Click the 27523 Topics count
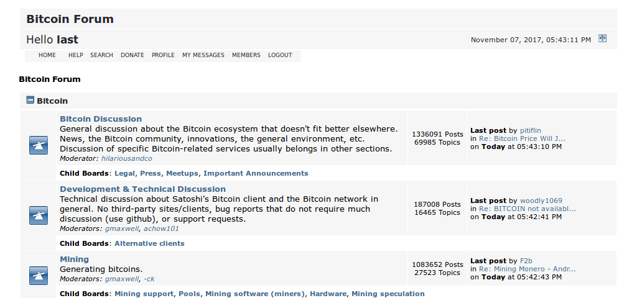Screen dimensions: 637x298 coord(437,273)
